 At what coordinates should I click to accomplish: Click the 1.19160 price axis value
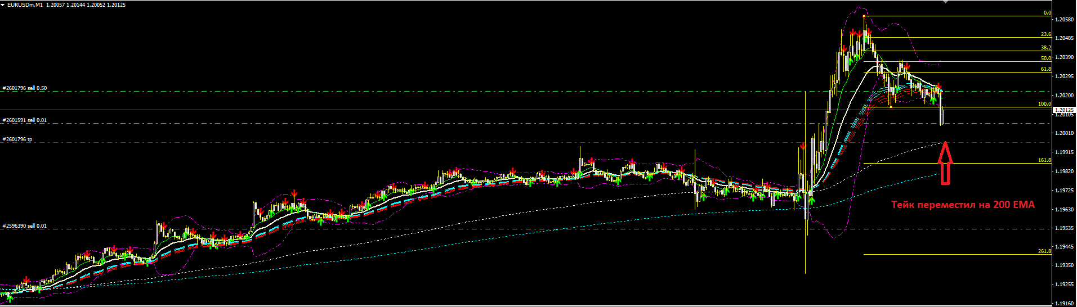click(x=1065, y=303)
